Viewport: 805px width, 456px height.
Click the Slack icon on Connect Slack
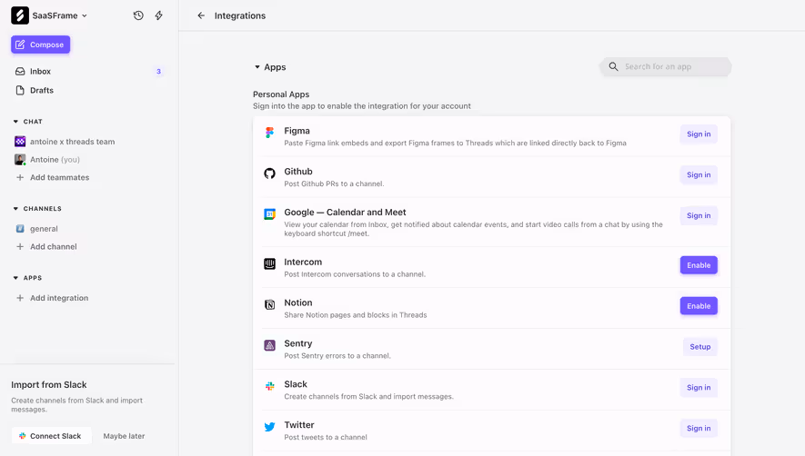(x=23, y=436)
